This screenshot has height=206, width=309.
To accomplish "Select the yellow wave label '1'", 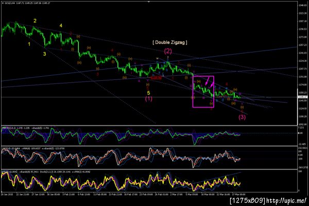I will (x=29, y=44).
